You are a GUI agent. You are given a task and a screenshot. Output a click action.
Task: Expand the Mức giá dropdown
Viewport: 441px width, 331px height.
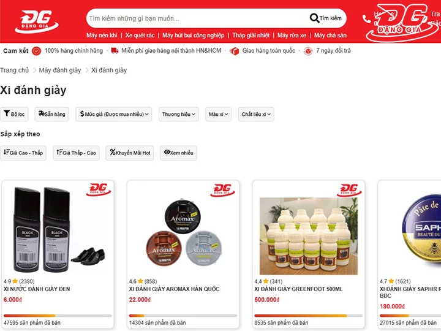[x=114, y=114]
